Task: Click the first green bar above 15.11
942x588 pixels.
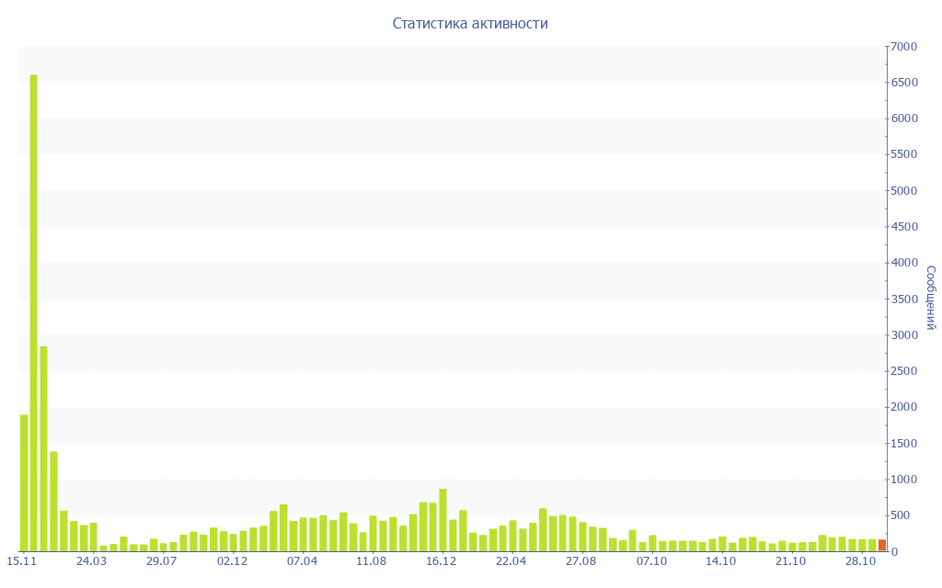Action: [24, 482]
